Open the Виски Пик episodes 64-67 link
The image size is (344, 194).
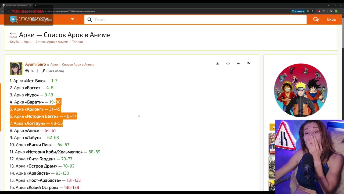tap(63, 145)
